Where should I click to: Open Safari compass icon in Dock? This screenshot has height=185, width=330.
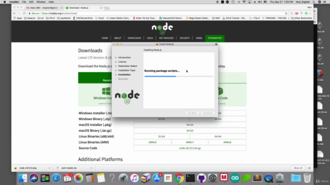(56, 178)
